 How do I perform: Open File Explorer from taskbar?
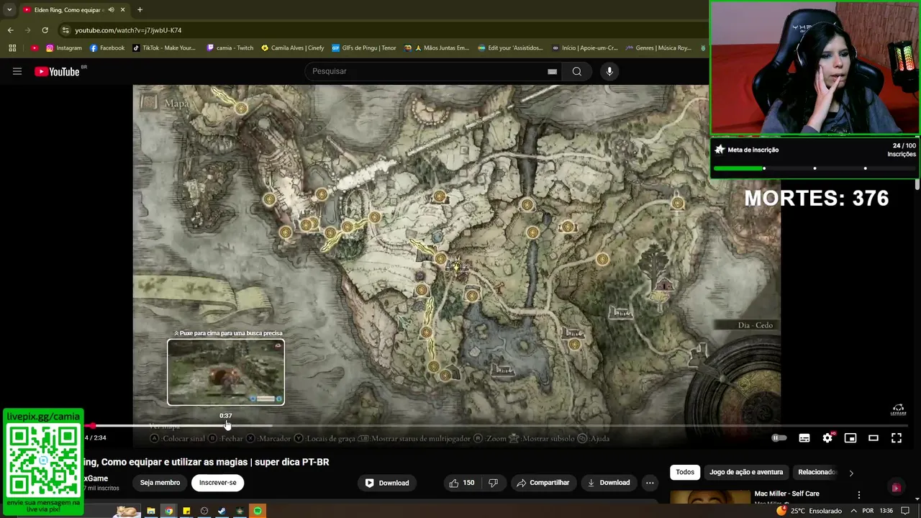pyautogui.click(x=151, y=511)
